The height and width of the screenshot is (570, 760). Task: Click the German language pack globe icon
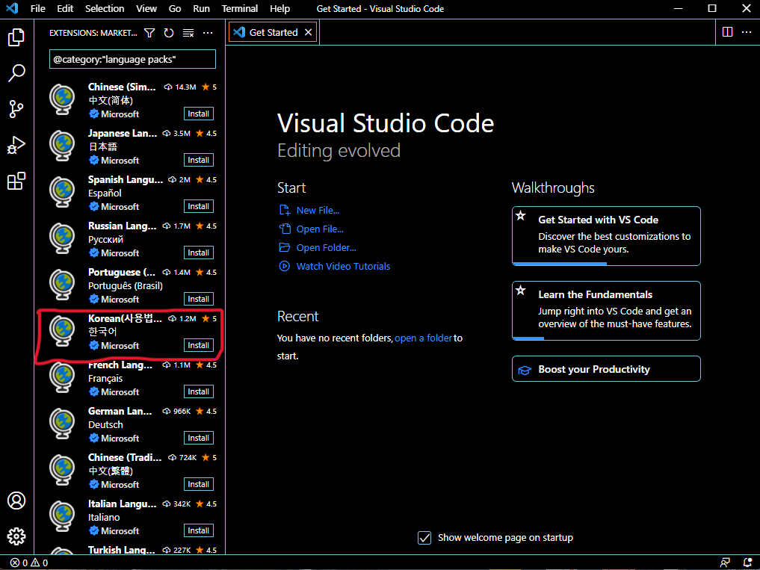point(63,424)
